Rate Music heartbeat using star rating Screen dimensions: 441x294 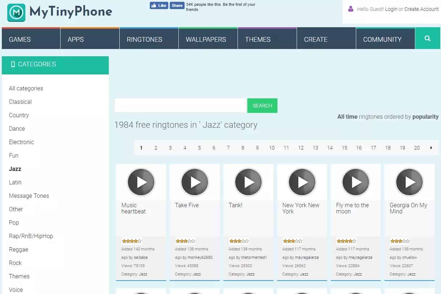click(132, 241)
